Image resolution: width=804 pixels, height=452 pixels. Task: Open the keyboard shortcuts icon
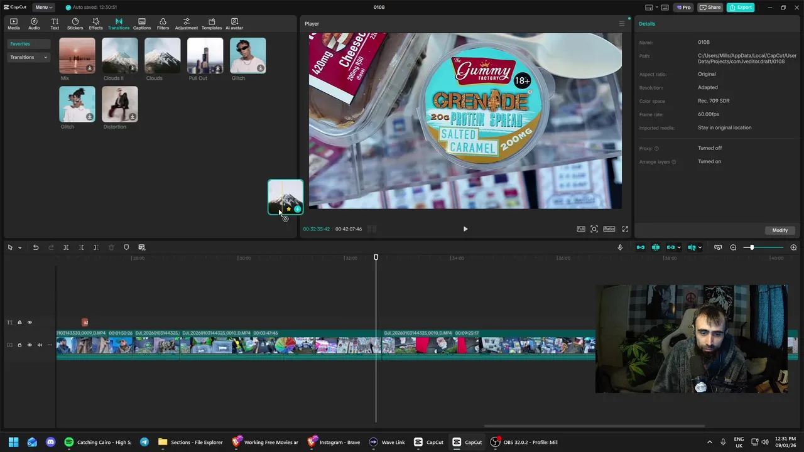[x=665, y=8]
